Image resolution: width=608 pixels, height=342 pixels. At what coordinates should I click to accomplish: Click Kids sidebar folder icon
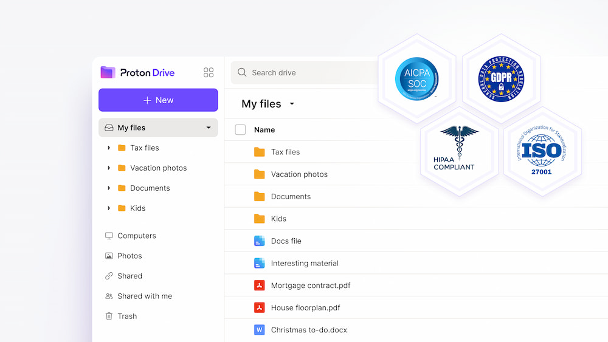pos(122,208)
